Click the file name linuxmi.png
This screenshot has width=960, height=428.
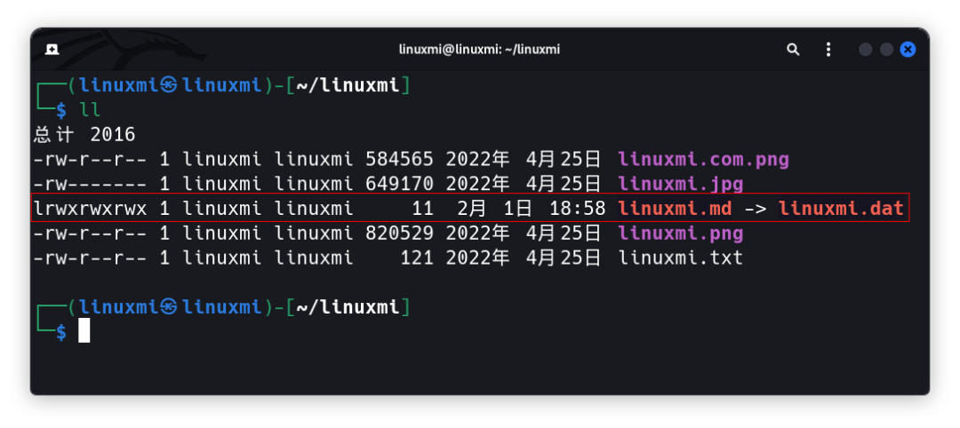pos(681,234)
